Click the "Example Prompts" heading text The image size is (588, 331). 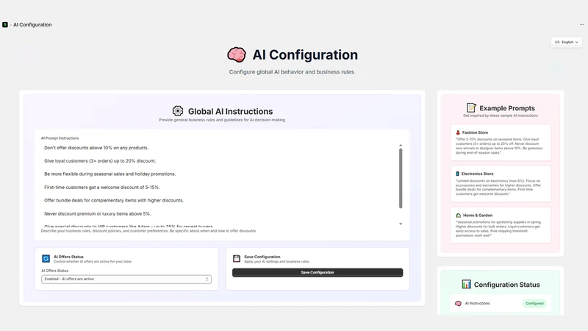pos(507,108)
